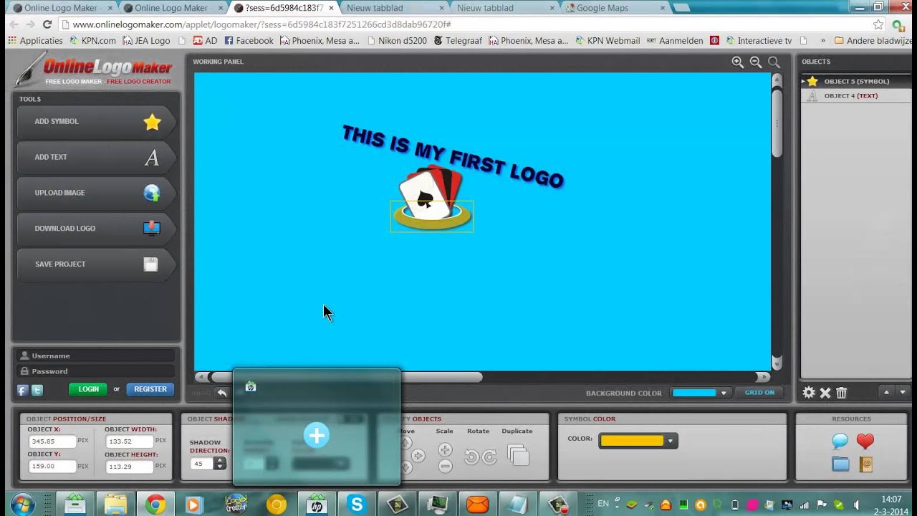
Task: Click the blue background color swatch
Action: click(x=693, y=393)
